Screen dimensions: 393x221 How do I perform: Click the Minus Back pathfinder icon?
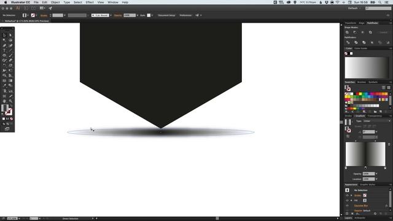(388, 42)
